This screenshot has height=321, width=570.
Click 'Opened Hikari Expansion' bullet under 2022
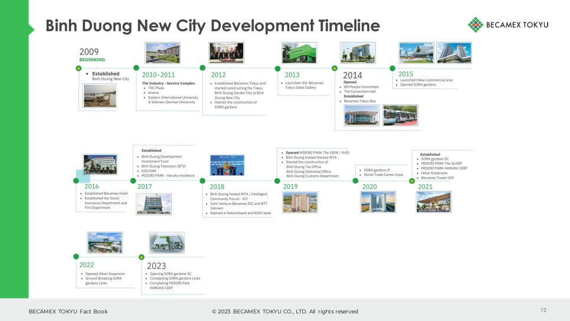tap(105, 274)
